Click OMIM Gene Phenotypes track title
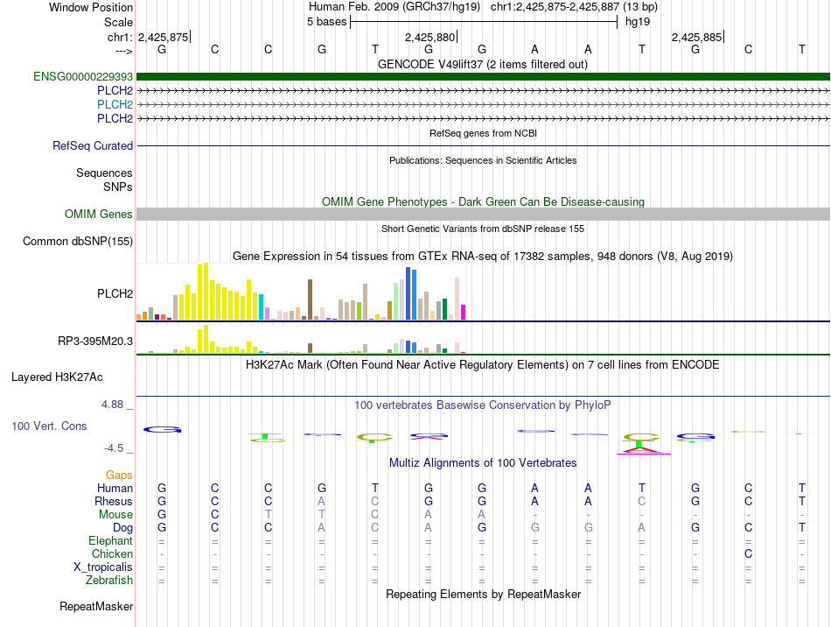This screenshot has height=627, width=831. click(483, 201)
